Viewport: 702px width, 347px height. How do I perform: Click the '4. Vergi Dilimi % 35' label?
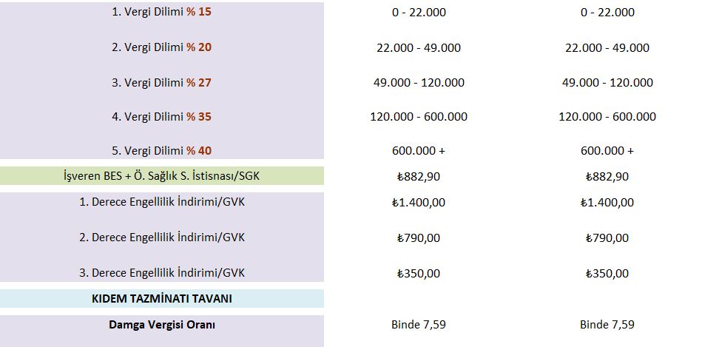161,116
